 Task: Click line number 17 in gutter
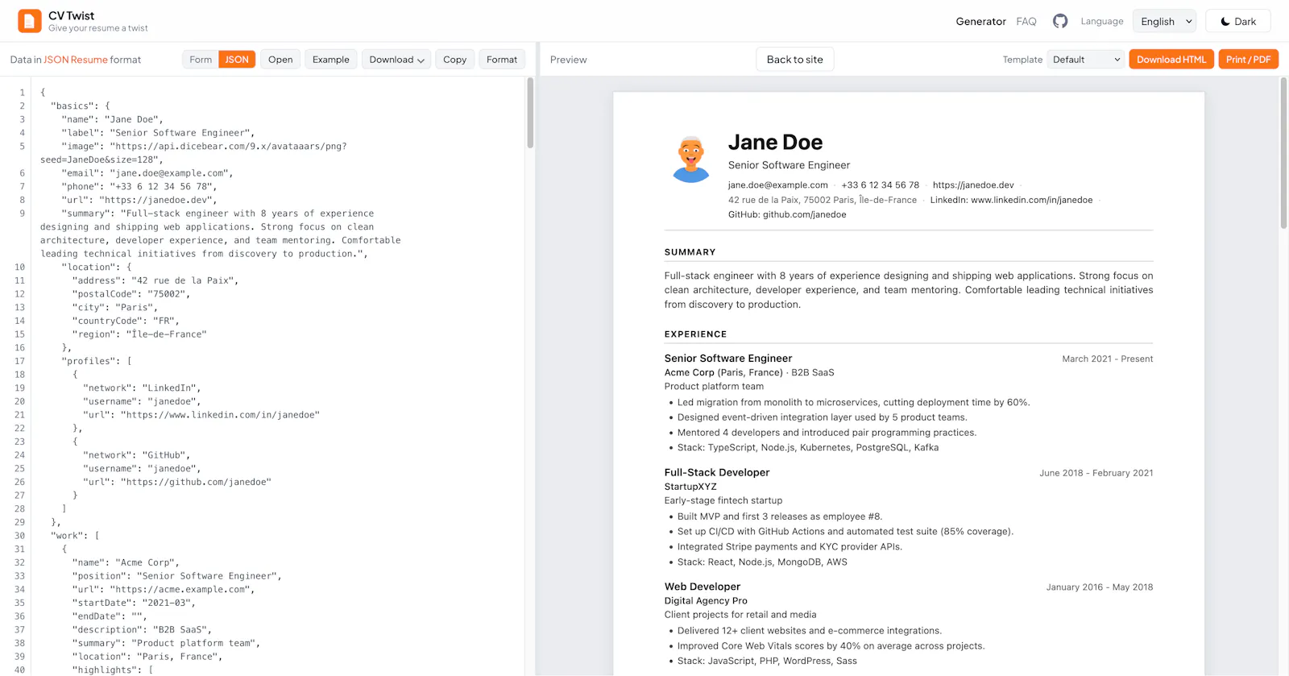point(20,361)
